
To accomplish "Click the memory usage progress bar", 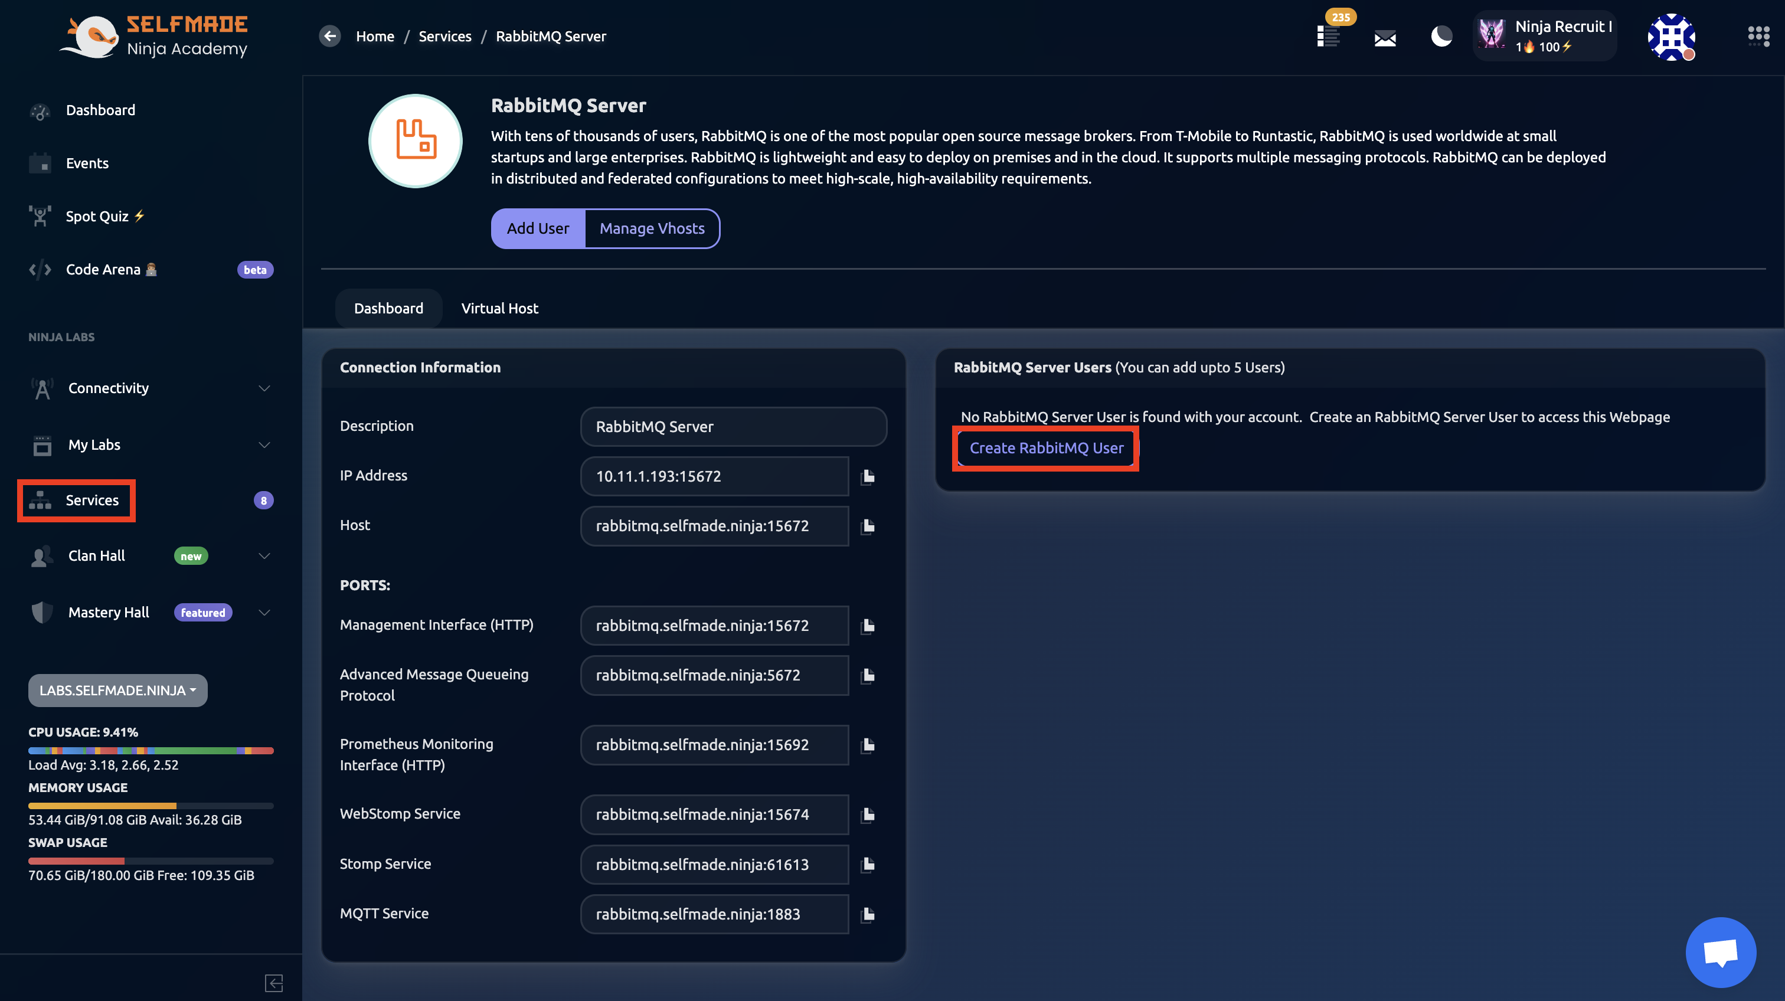I will 151,806.
